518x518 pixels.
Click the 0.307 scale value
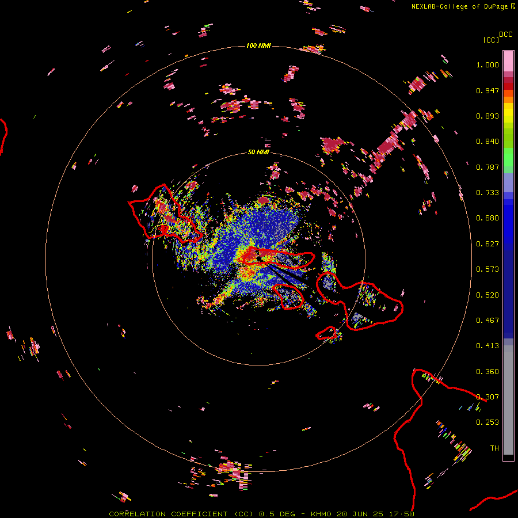pos(487,397)
